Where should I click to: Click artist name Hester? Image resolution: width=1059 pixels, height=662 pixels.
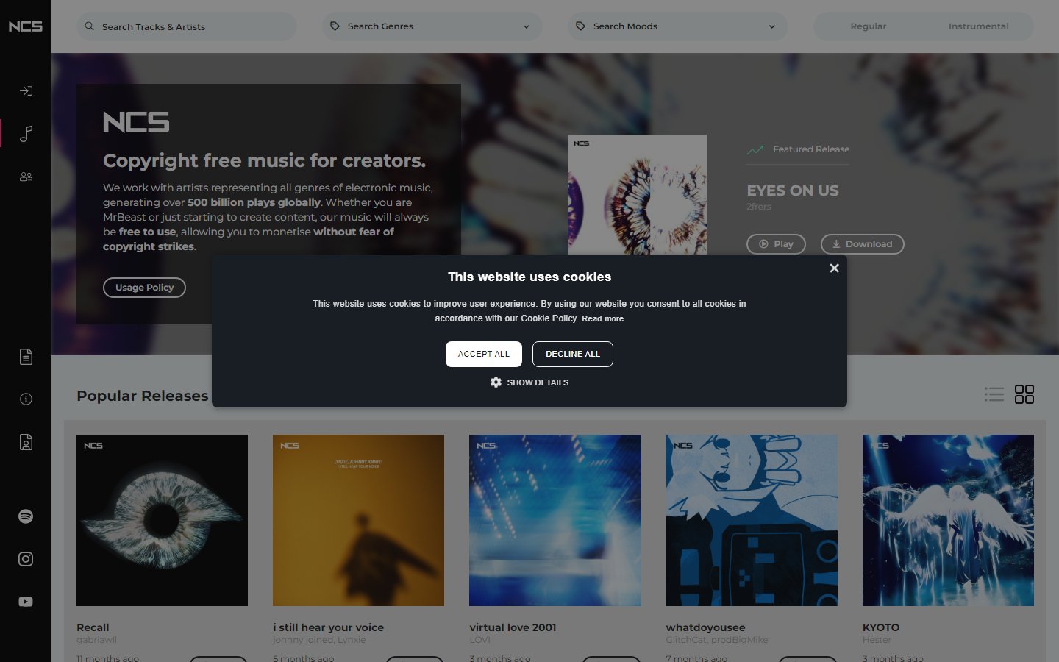(877, 640)
